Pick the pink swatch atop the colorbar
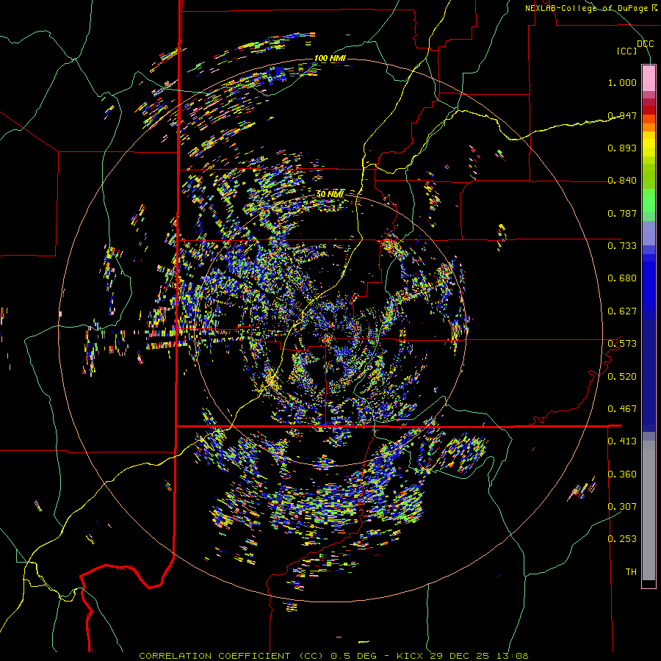This screenshot has width=661, height=661. pyautogui.click(x=649, y=78)
